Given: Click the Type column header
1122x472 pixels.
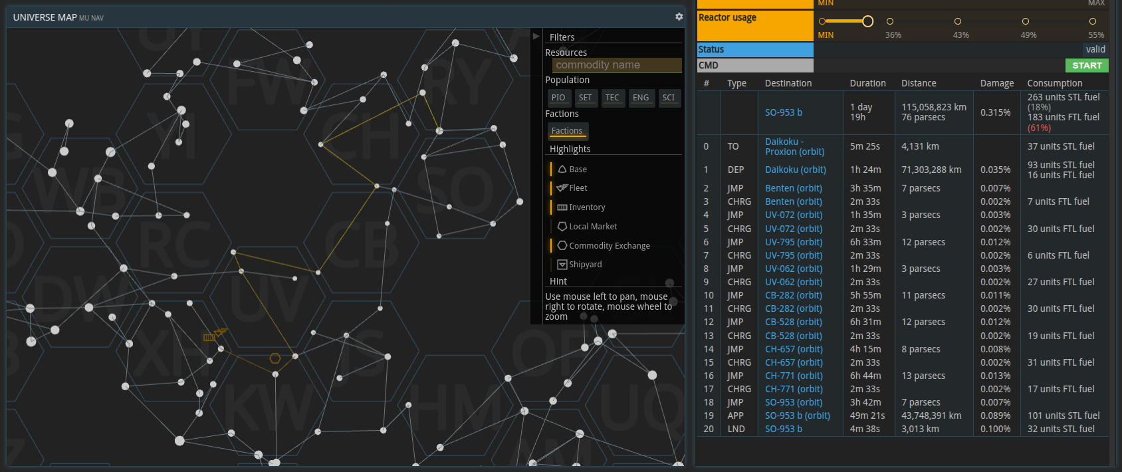Looking at the screenshot, I should pyautogui.click(x=736, y=83).
